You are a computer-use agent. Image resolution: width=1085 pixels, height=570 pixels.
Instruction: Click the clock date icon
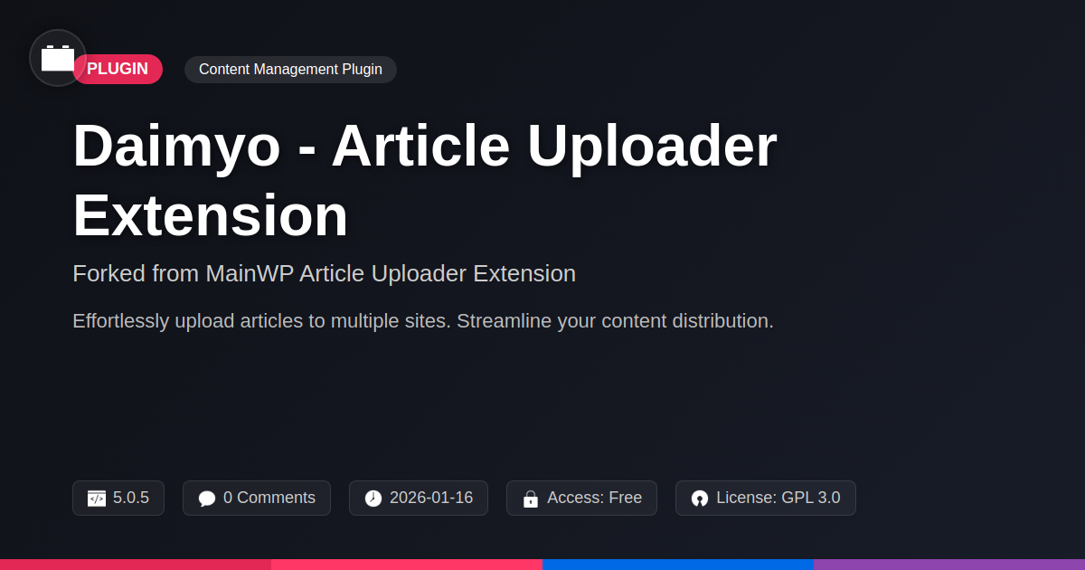pos(373,499)
